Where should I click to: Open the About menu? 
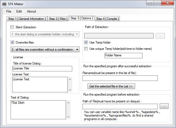coord(31,11)
